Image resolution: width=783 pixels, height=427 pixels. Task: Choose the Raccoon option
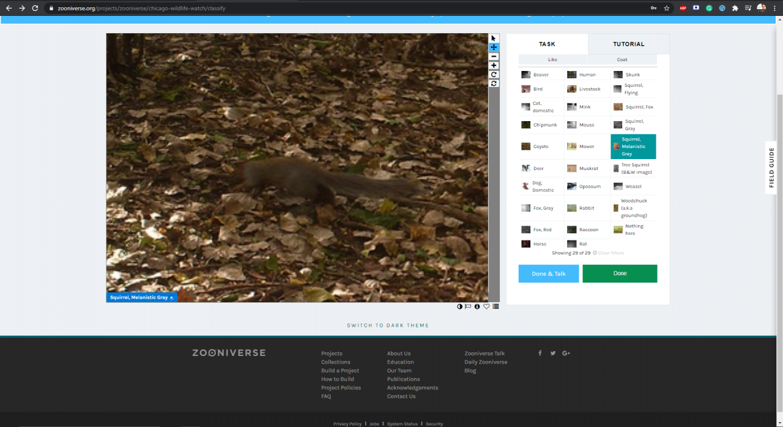[587, 230]
